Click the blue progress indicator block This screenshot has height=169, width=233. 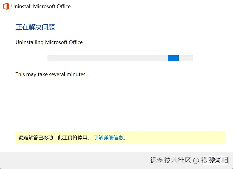[x=173, y=58]
